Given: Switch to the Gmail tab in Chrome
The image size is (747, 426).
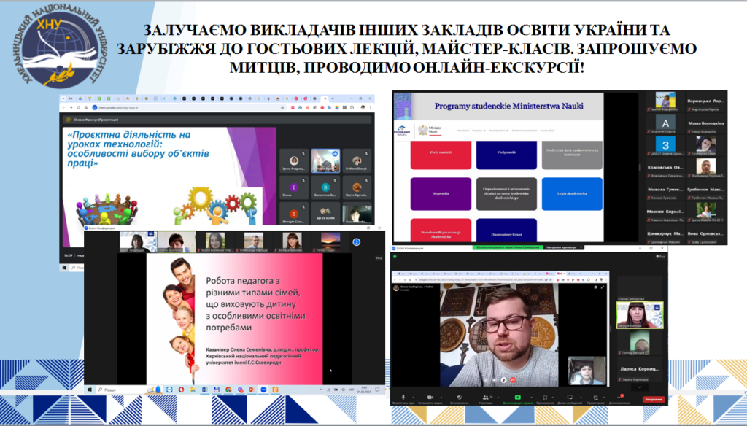Looking at the screenshot, I should 71,98.
